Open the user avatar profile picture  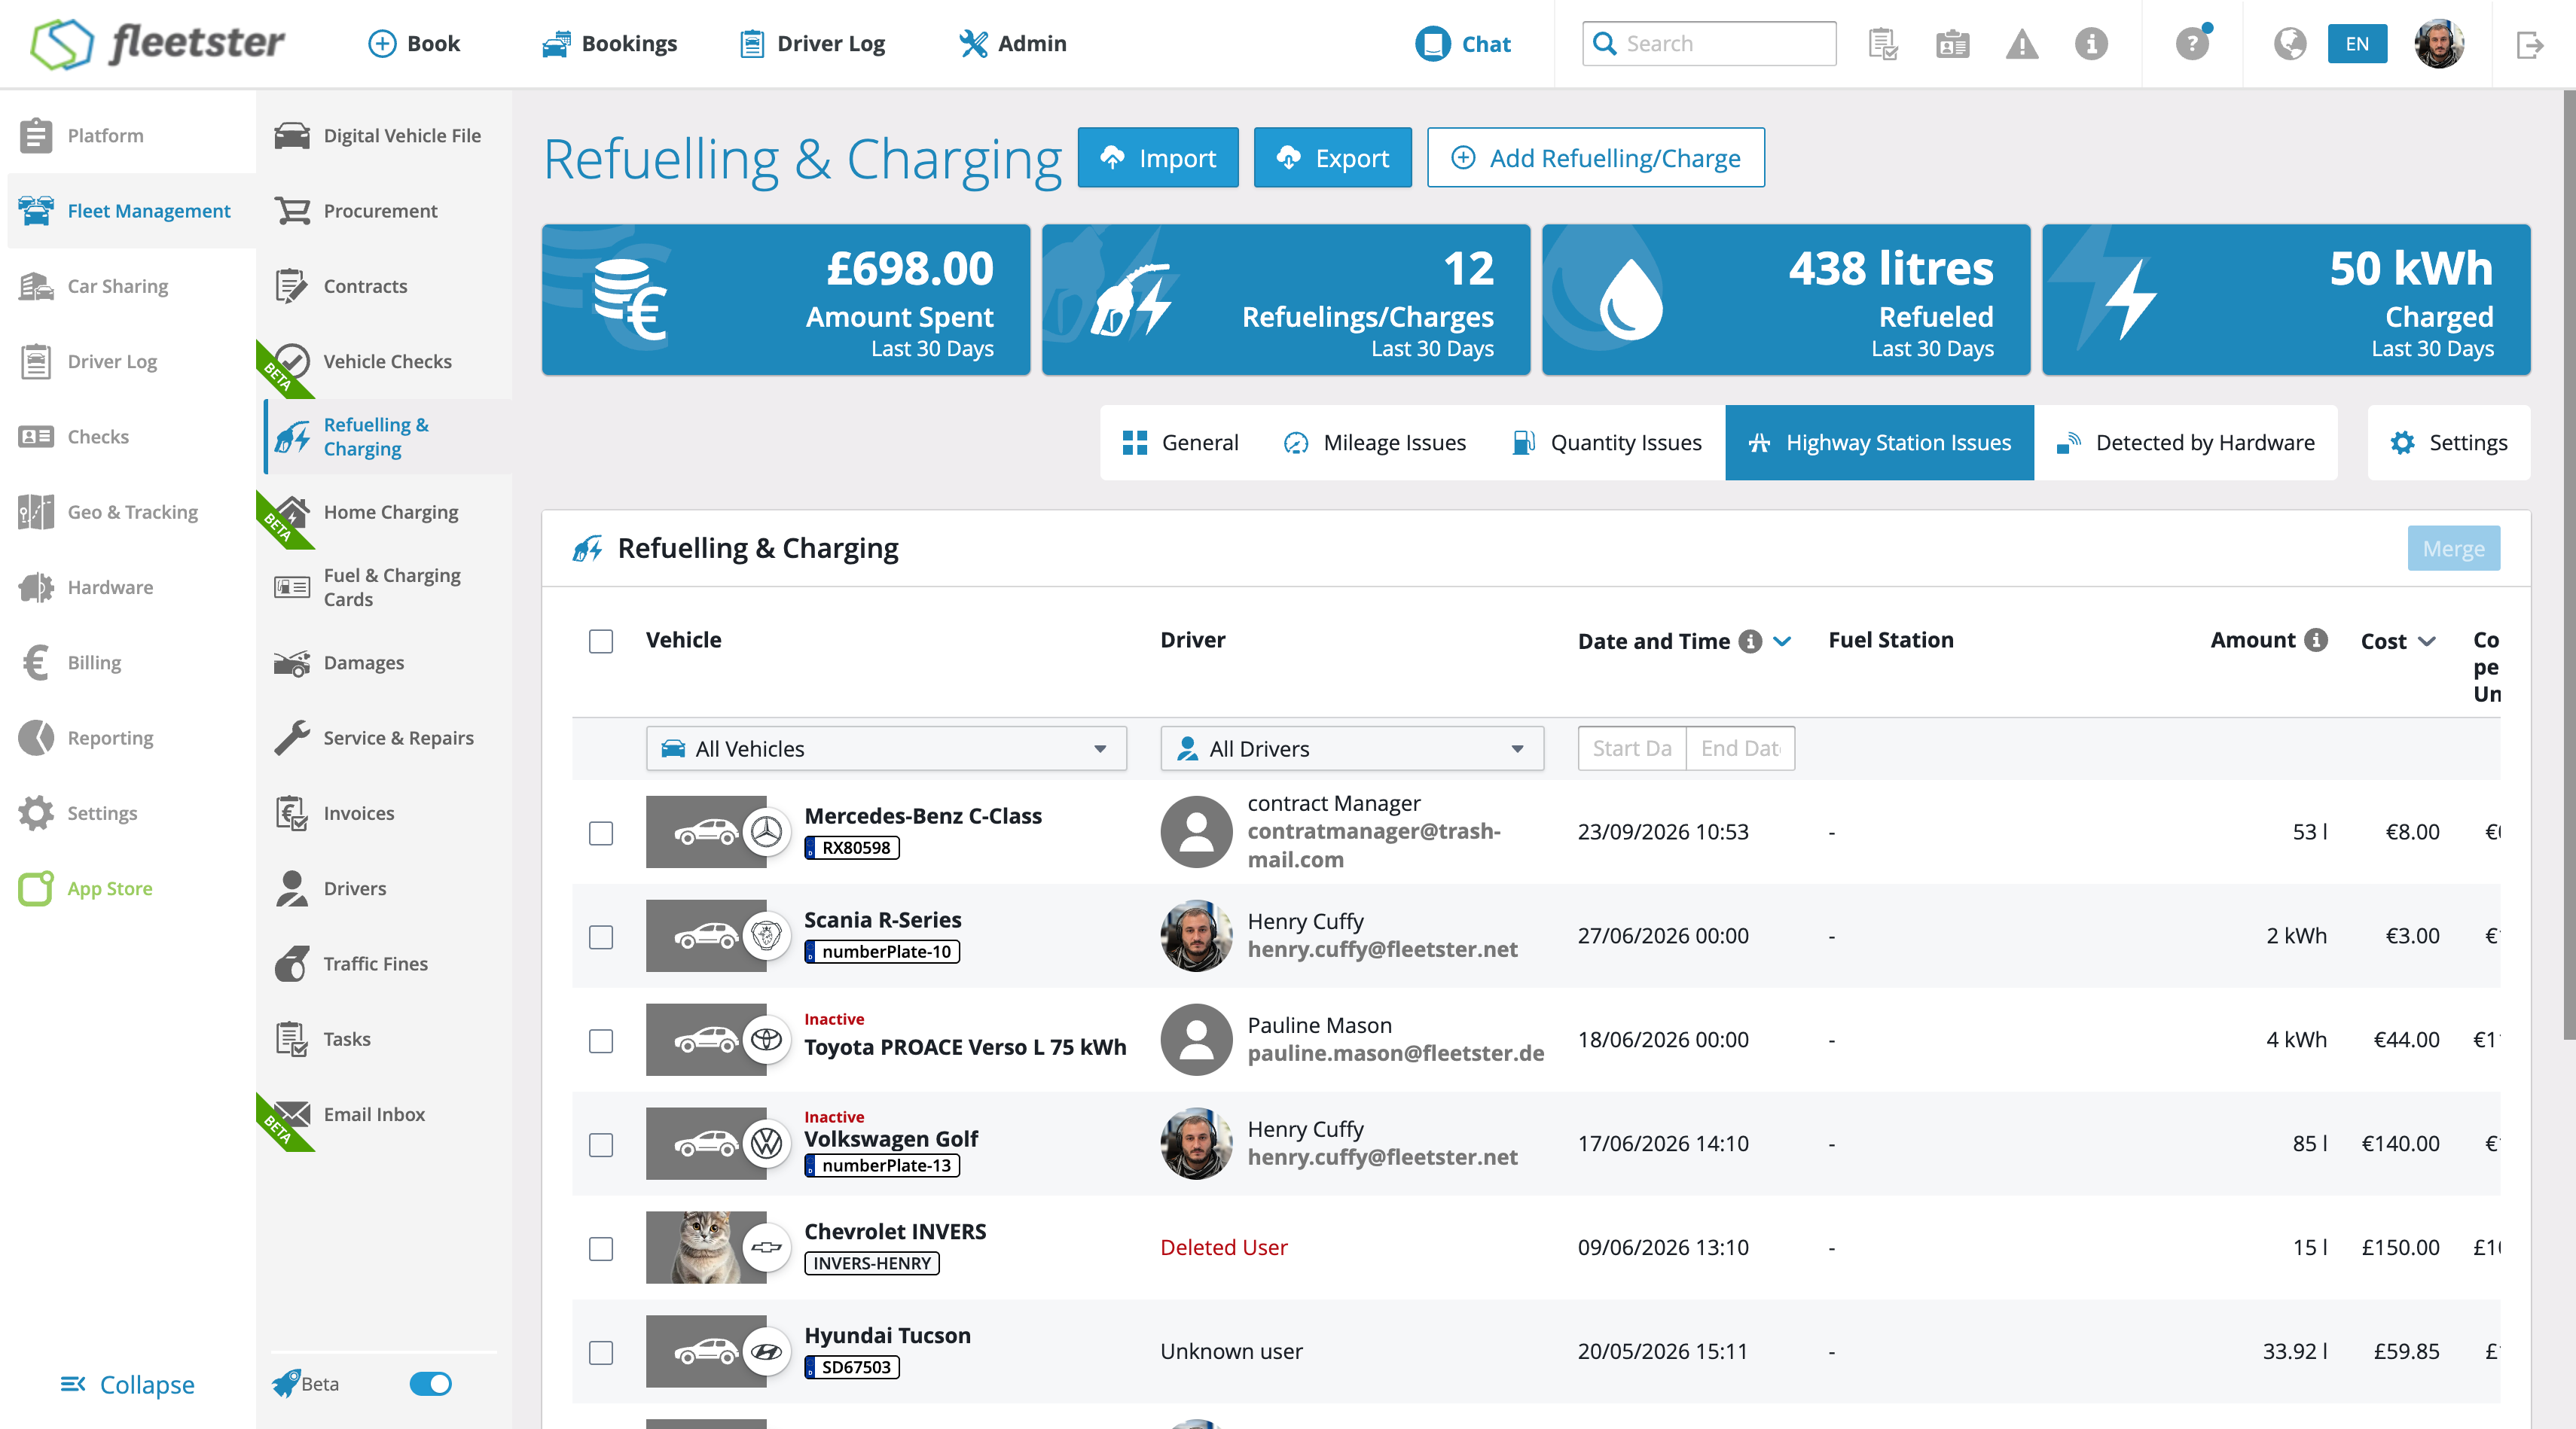pos(2439,44)
